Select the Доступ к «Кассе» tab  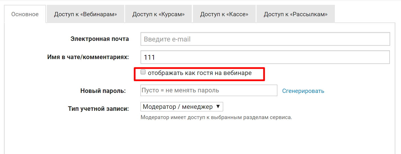tap(224, 14)
